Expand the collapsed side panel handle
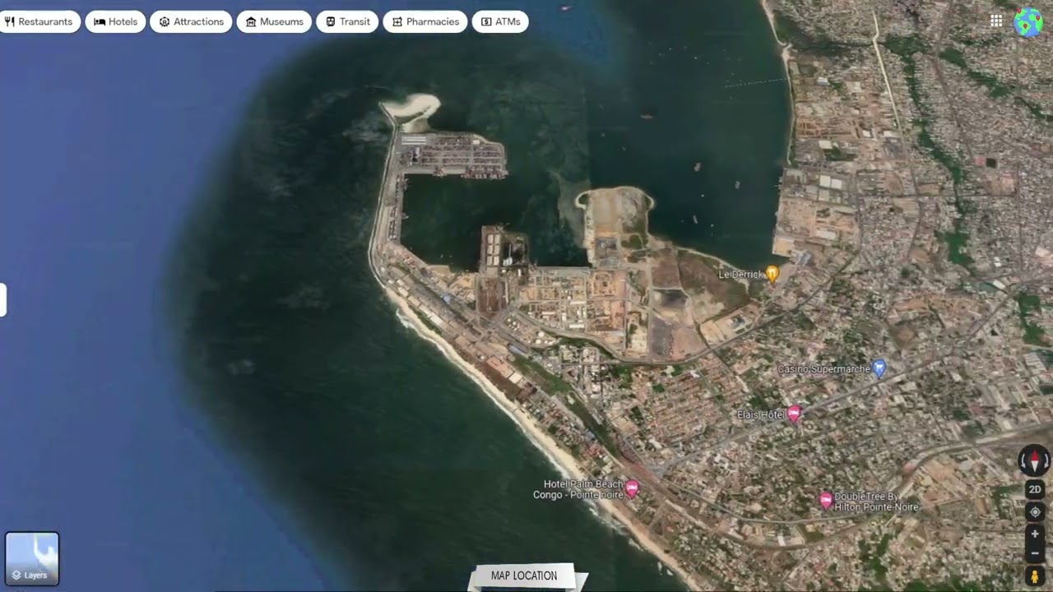Viewport: 1053px width, 592px height. click(3, 299)
